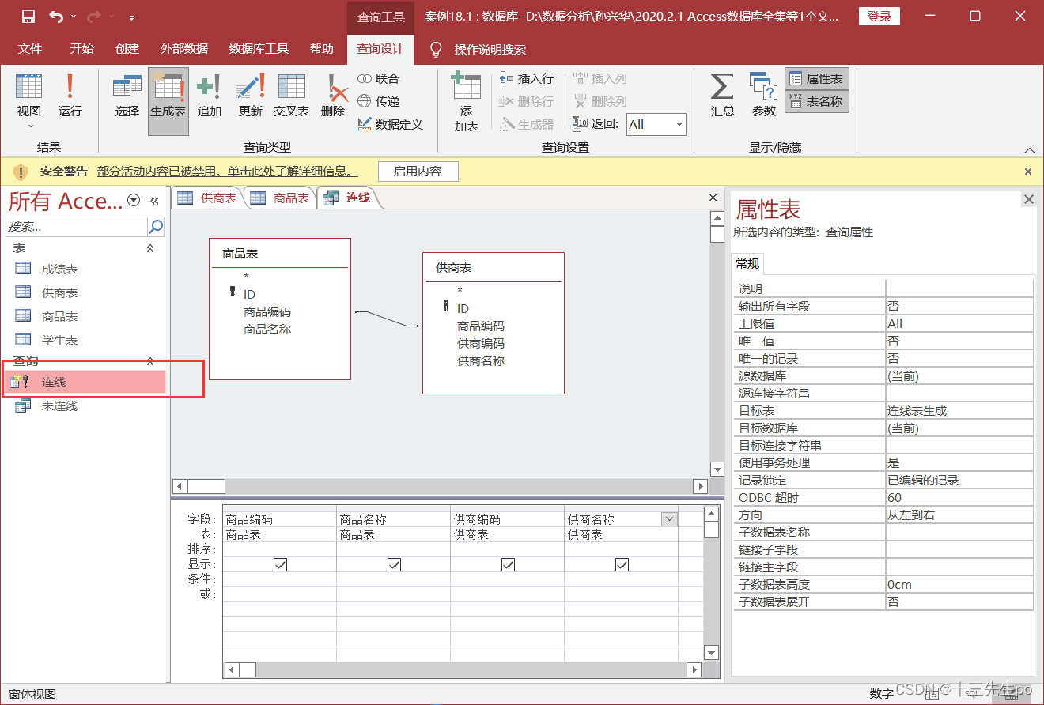Close the 属性表 property sheet panel

1029,199
